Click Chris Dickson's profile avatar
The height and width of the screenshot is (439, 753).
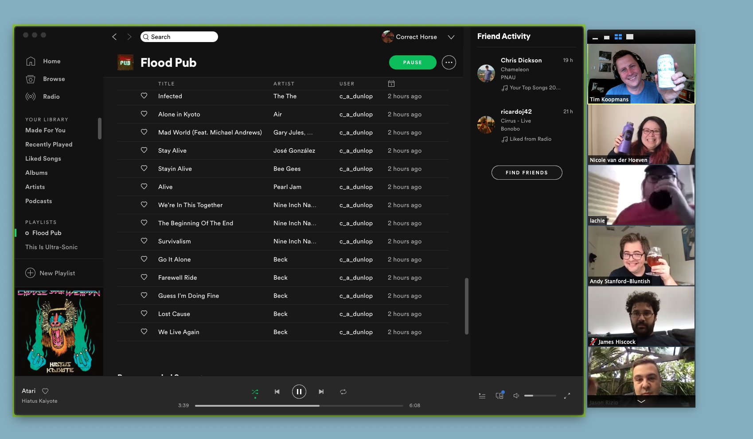[486, 73]
